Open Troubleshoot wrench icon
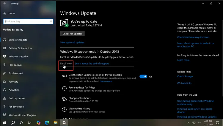223x126 pixels. pyautogui.click(x=4, y=73)
